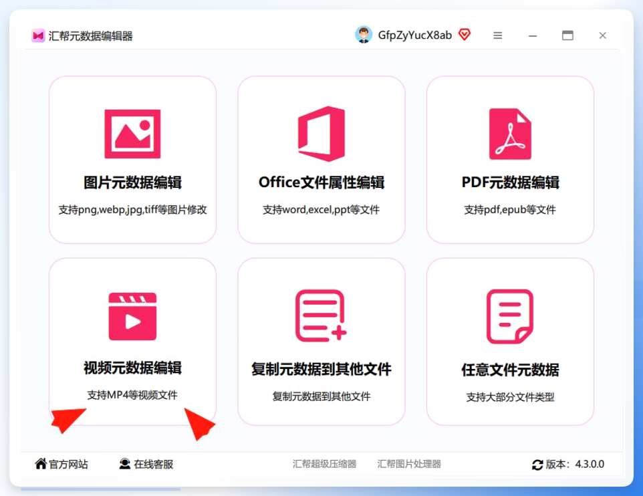Open the PDF metadata editing icon
Viewport: 643px width, 496px height.
click(x=510, y=134)
